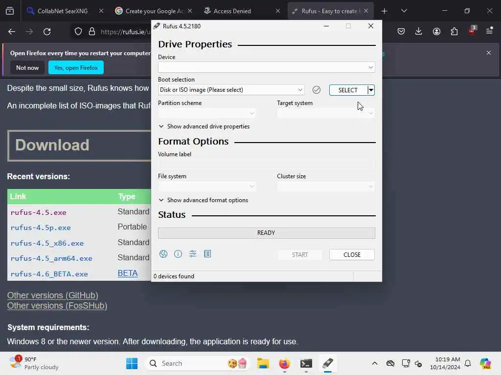Click the Firefox address bar URL

pyautogui.click(x=125, y=32)
